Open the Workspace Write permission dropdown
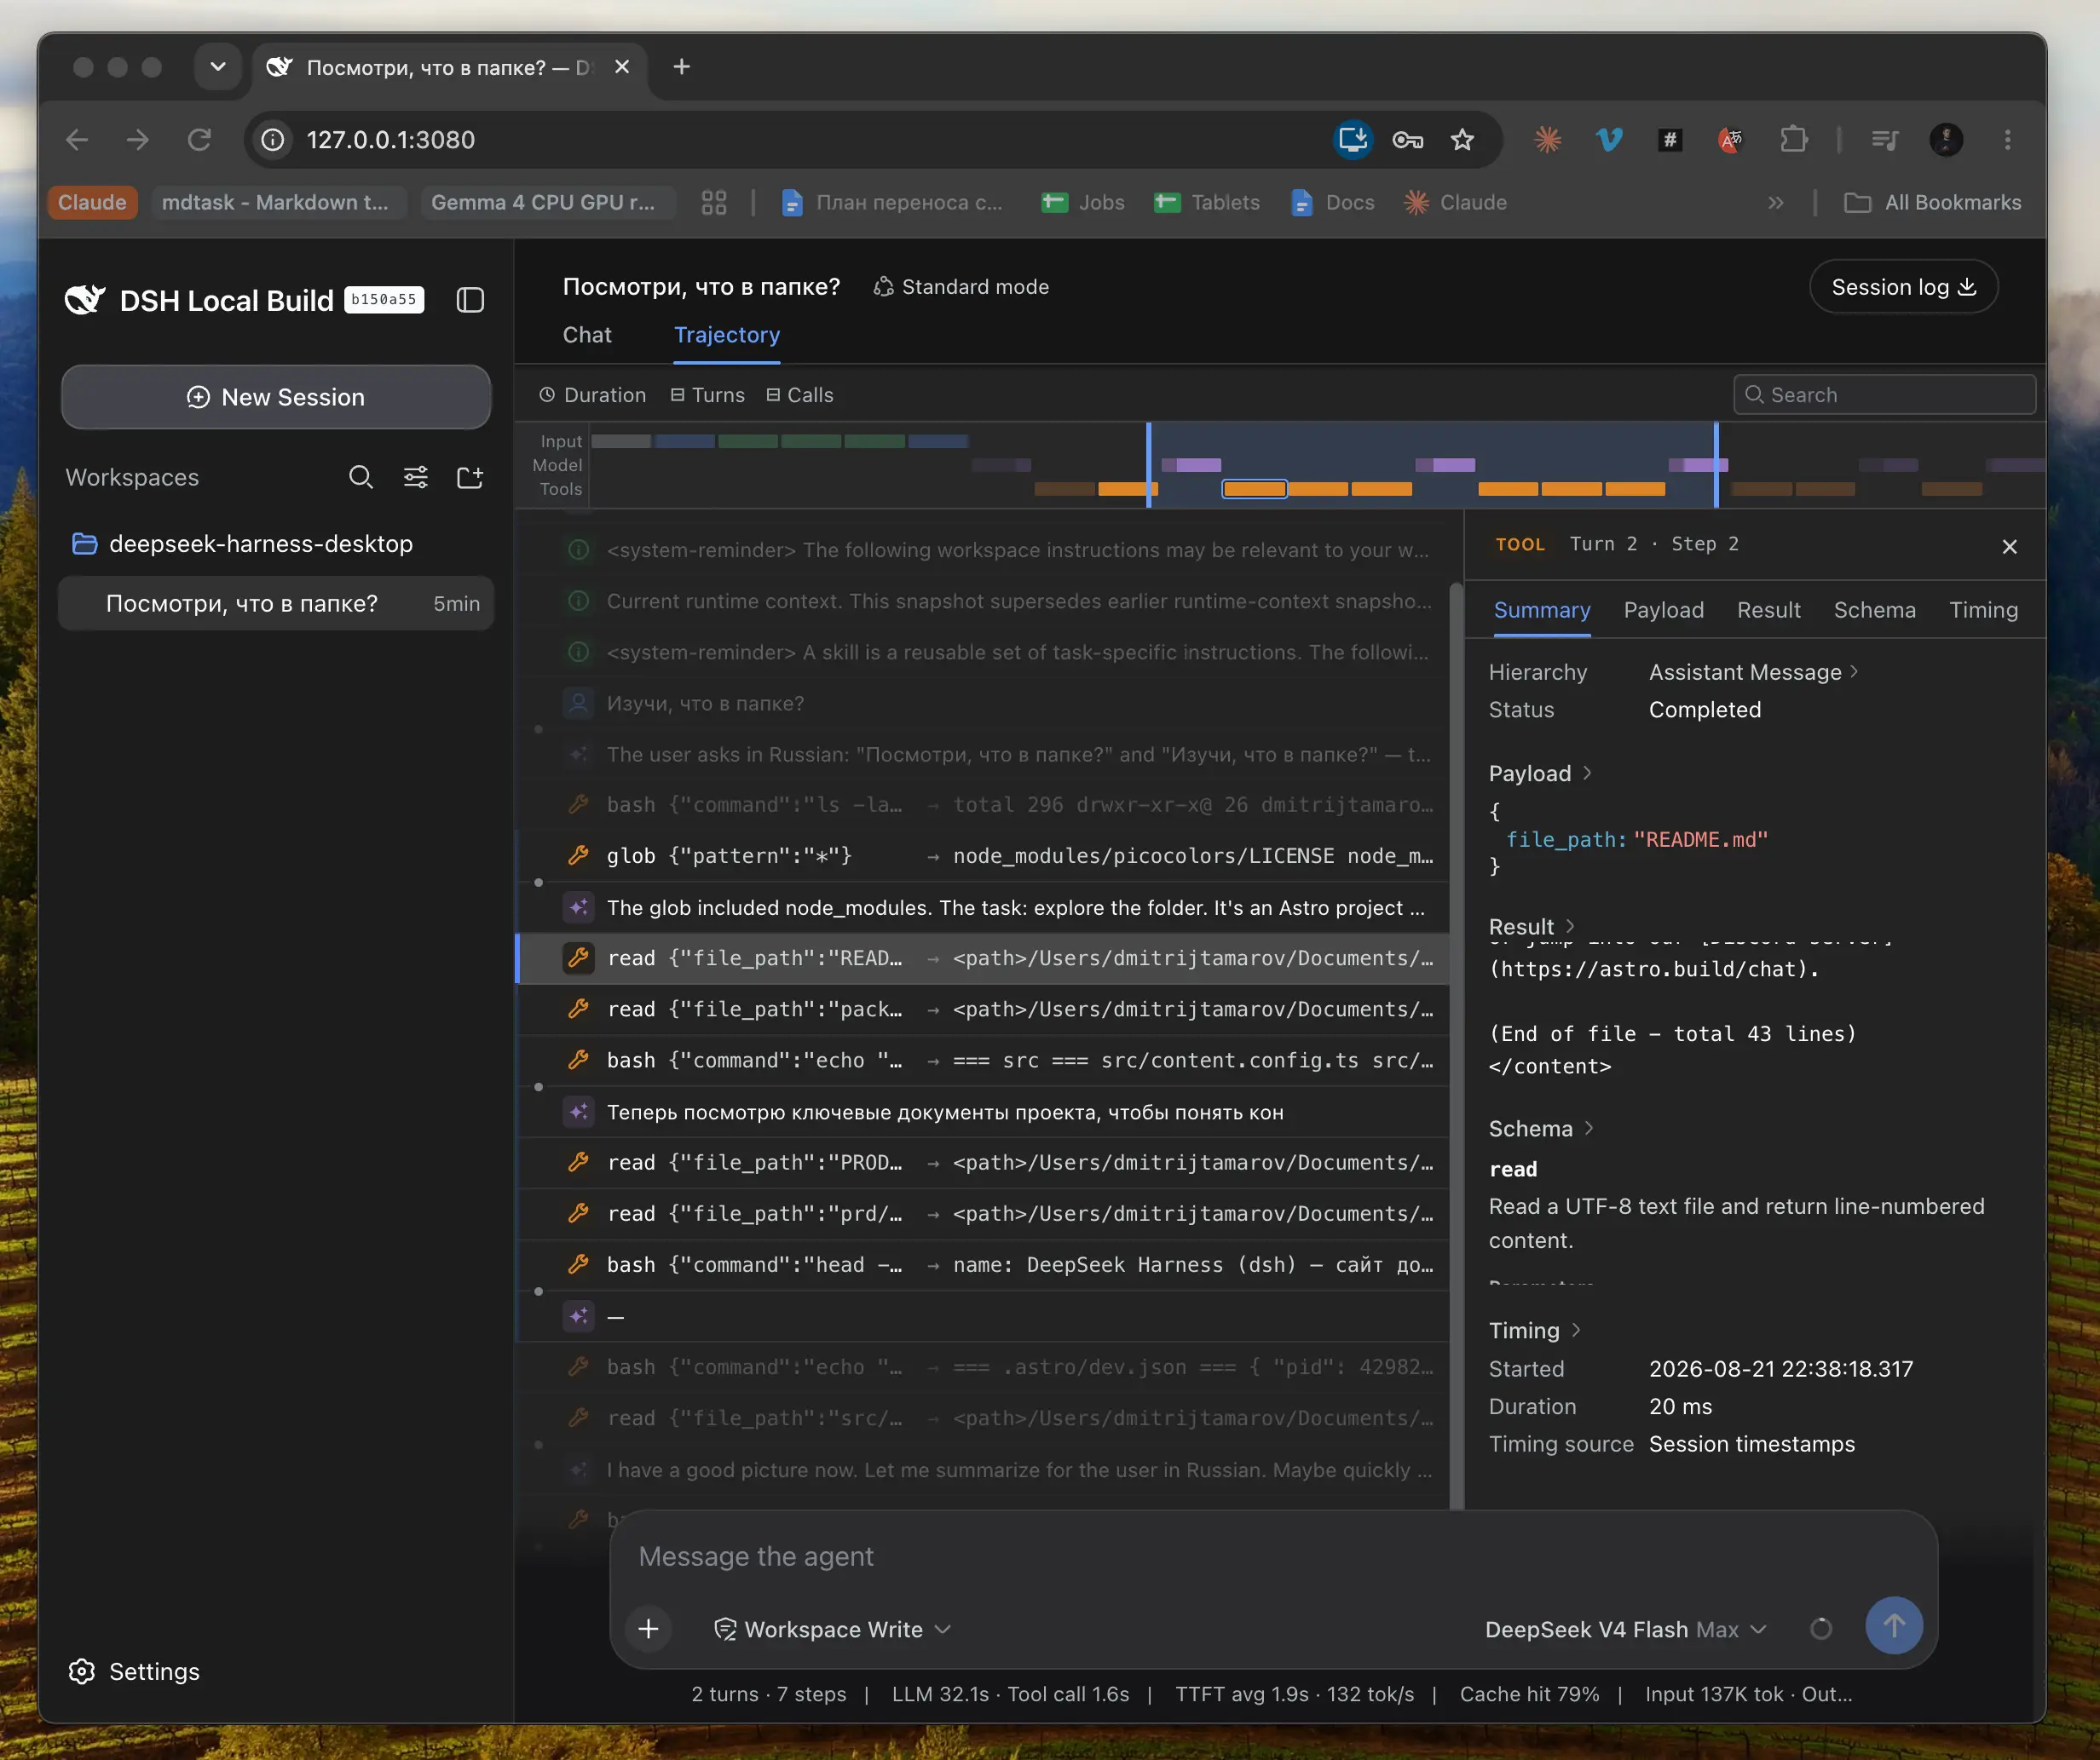Viewport: 2100px width, 1760px height. tap(832, 1630)
